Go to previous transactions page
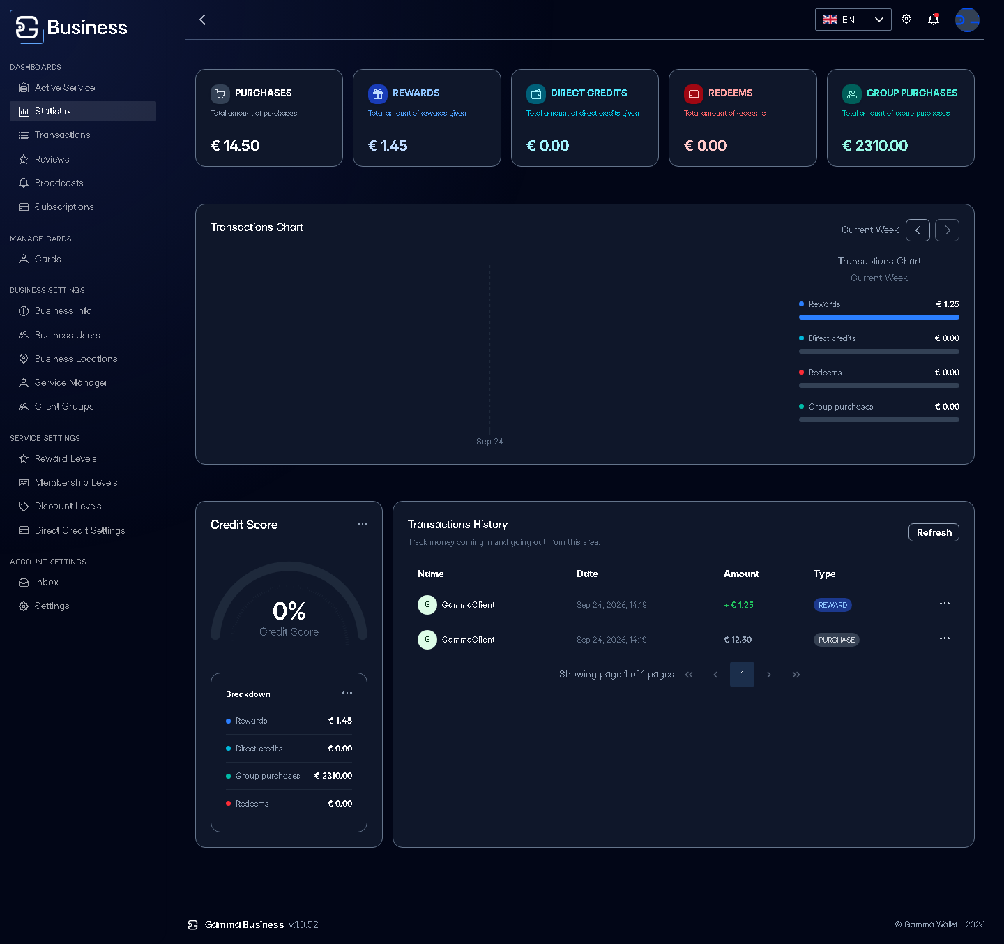Screen dimensions: 1004x944 [x=715, y=675]
